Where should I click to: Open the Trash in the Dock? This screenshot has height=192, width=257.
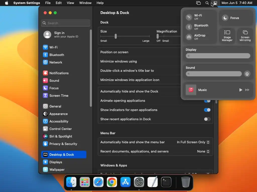(x=185, y=182)
